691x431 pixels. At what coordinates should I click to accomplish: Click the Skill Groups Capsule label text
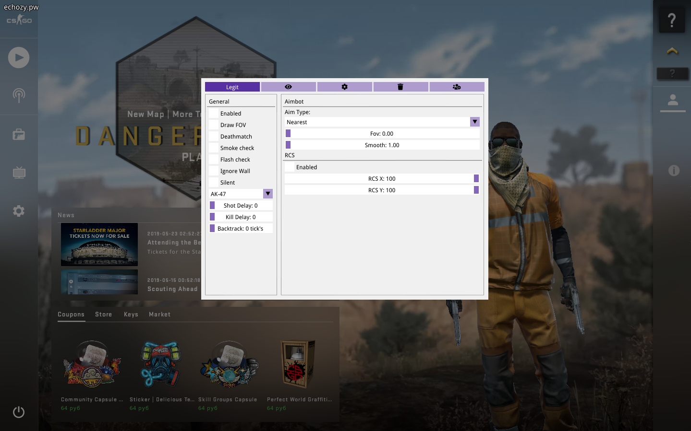[x=228, y=399]
